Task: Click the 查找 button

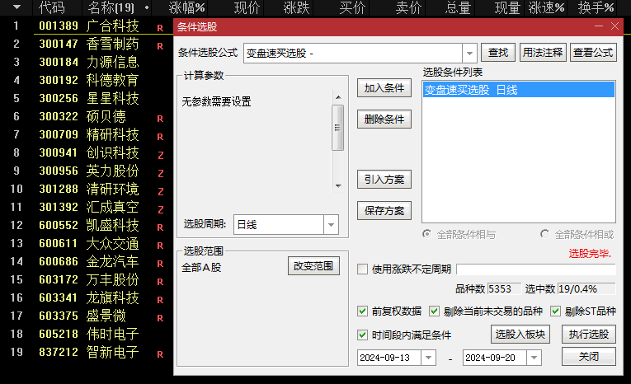Action: point(498,53)
